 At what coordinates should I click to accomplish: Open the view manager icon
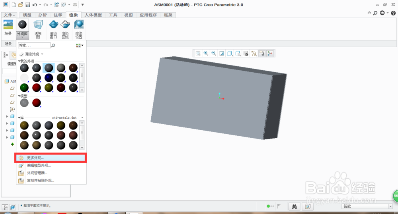[x=246, y=53]
